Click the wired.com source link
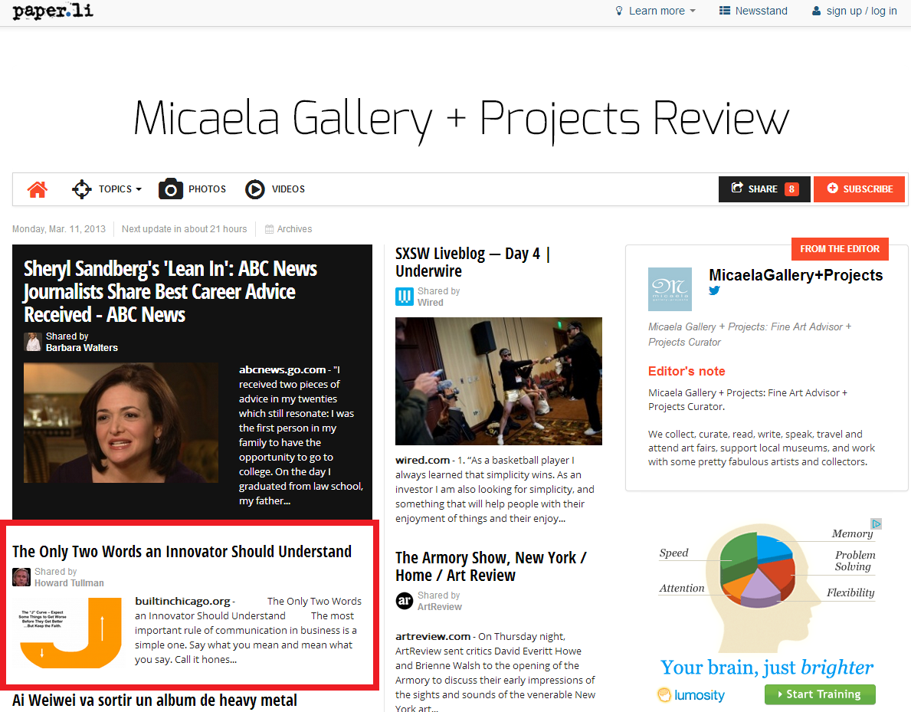Image resolution: width=911 pixels, height=712 pixels. [422, 461]
